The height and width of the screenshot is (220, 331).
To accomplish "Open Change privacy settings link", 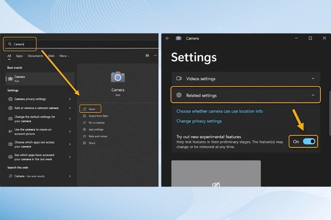I will [199, 121].
